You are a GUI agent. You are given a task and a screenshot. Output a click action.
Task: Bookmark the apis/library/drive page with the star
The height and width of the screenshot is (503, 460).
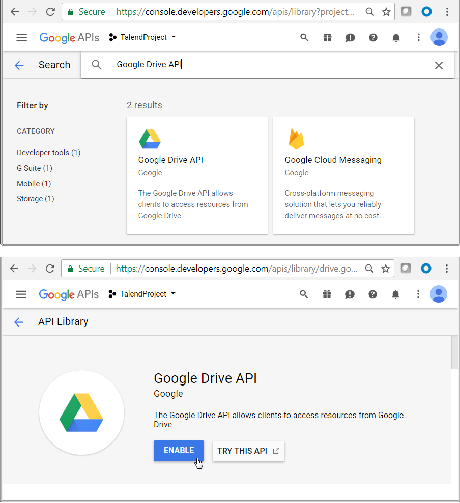[x=386, y=269]
